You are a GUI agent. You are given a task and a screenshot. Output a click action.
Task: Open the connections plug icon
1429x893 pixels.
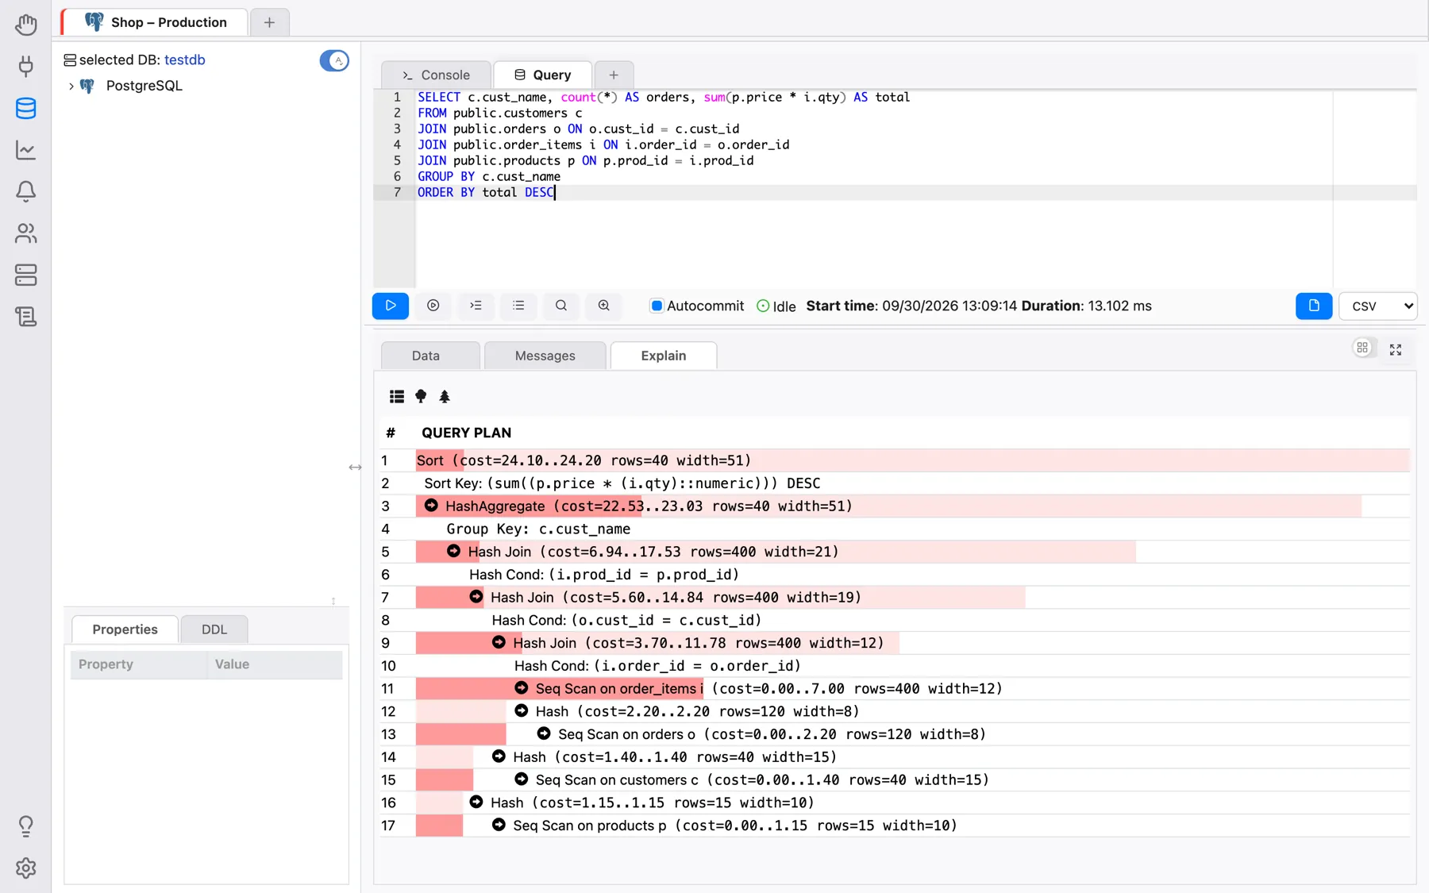(25, 66)
